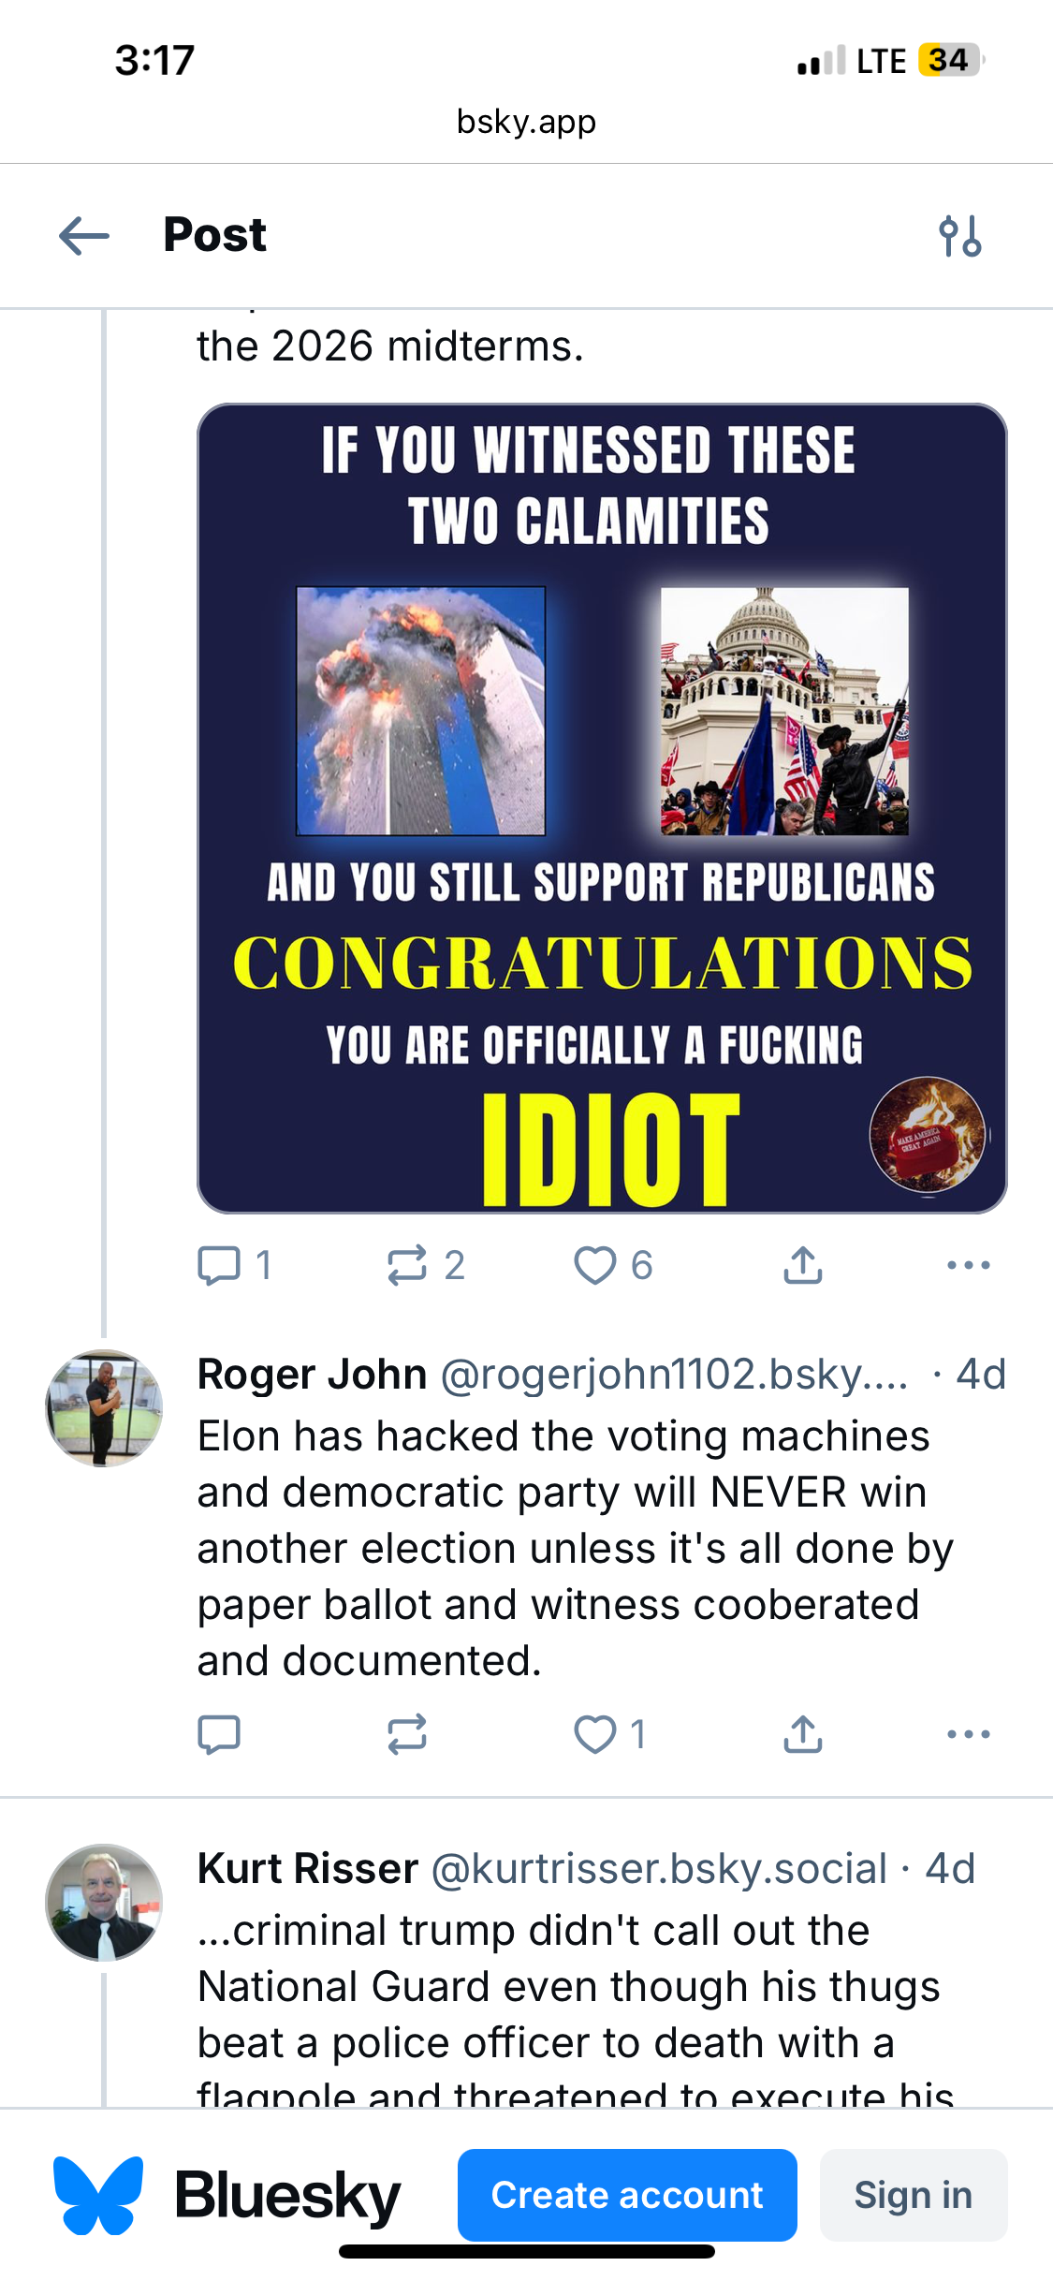The image size is (1053, 2281).
Task: Like the post with 6 likes
Action: tap(595, 1265)
